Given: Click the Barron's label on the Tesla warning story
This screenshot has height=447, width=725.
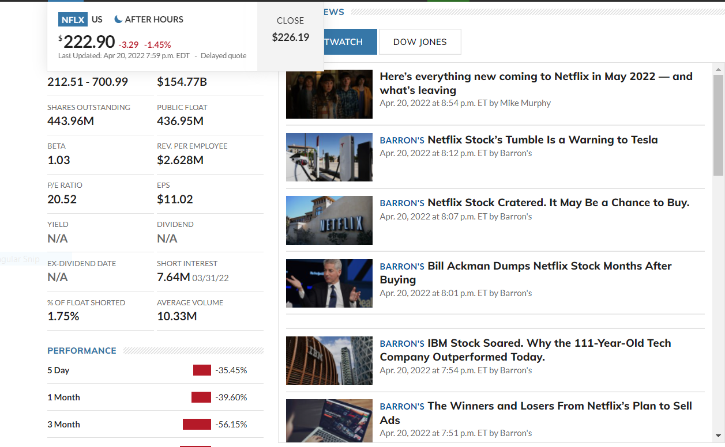Looking at the screenshot, I should coord(402,140).
